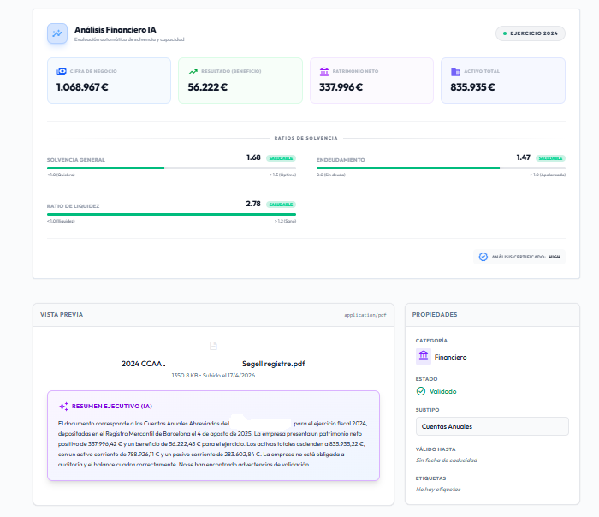
Task: Click the PDF document icon in preview
Action: (213, 346)
